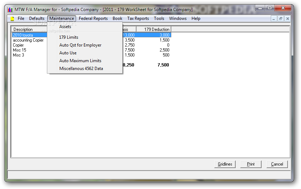
Task: Select the Misc 3 row
Action: (x=91, y=55)
